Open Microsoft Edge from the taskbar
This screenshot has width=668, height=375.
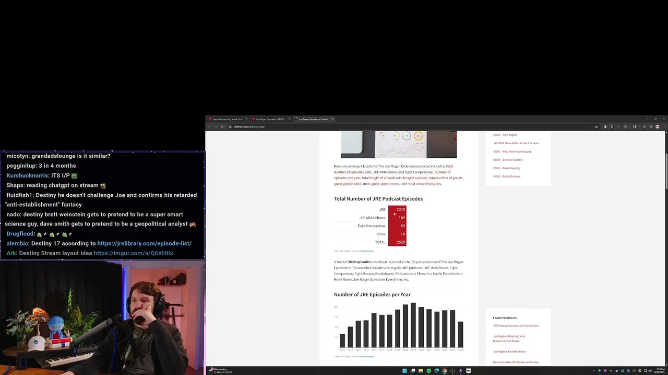tap(437, 371)
